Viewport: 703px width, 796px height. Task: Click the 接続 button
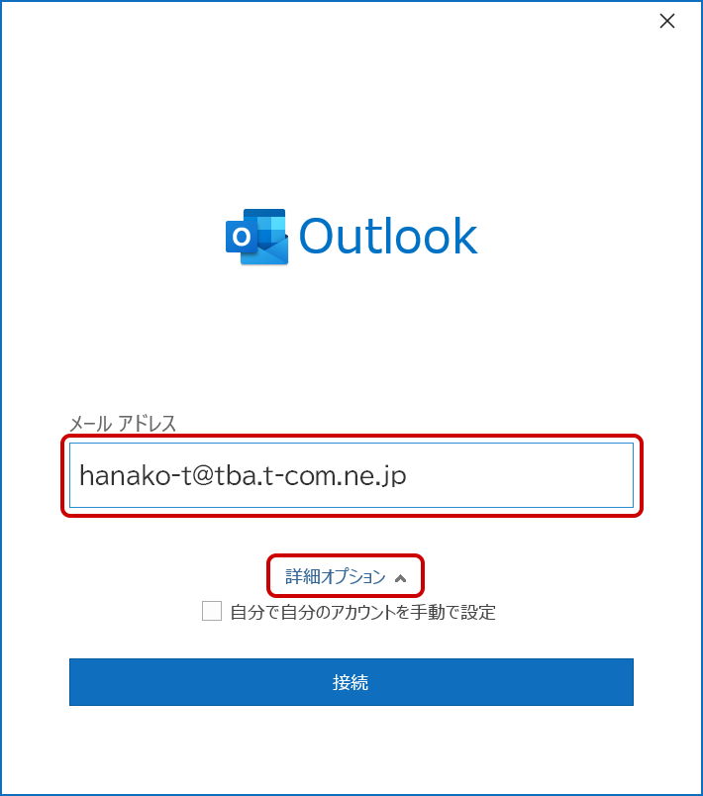coord(351,682)
